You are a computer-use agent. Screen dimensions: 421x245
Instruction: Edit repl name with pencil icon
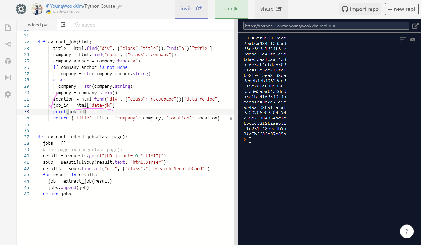[119, 6]
